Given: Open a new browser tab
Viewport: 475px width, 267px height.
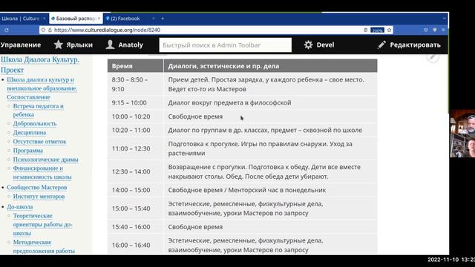Looking at the screenshot, I should click(x=163, y=19).
